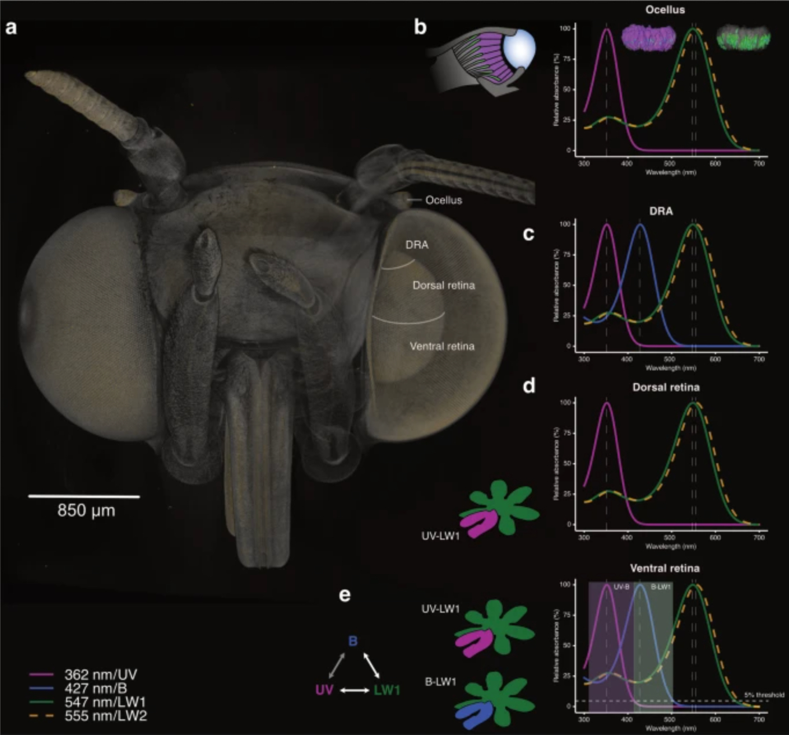Select the B-LW1 blue and green ommatidium icon
This screenshot has height=735, width=789.
494,700
